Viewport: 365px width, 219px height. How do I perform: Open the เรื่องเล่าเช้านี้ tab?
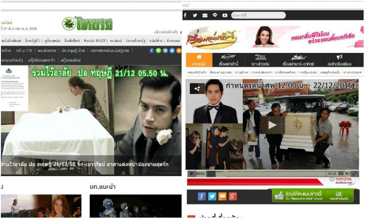229,60
